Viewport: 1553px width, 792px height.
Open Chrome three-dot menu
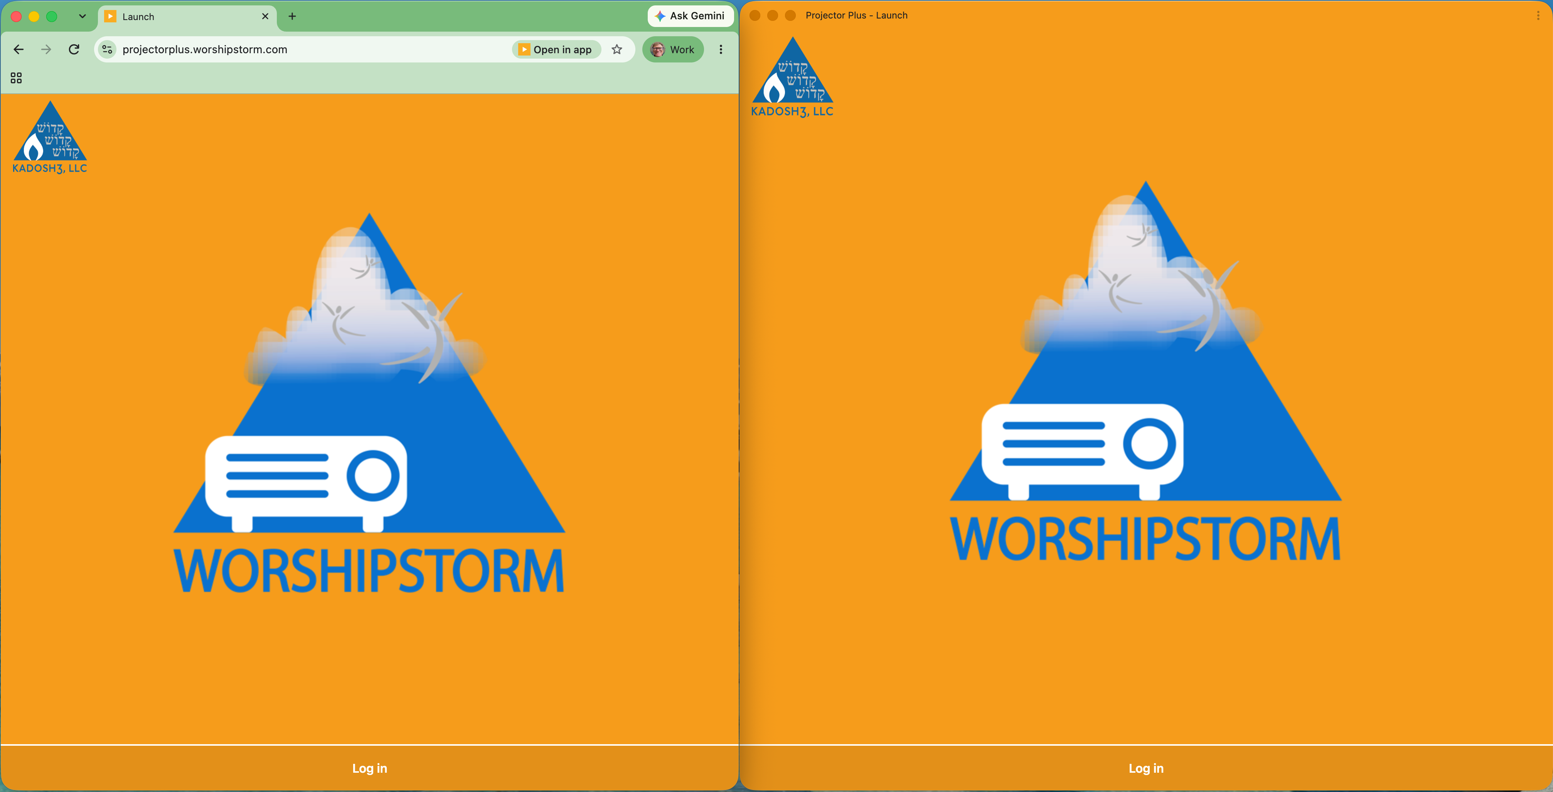[x=721, y=49]
